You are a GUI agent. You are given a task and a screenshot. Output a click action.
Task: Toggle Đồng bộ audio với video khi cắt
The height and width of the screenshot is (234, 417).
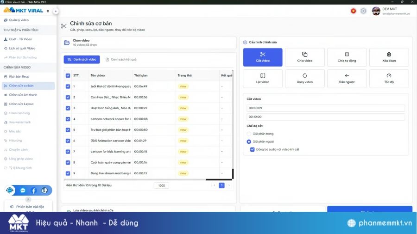pos(252,149)
